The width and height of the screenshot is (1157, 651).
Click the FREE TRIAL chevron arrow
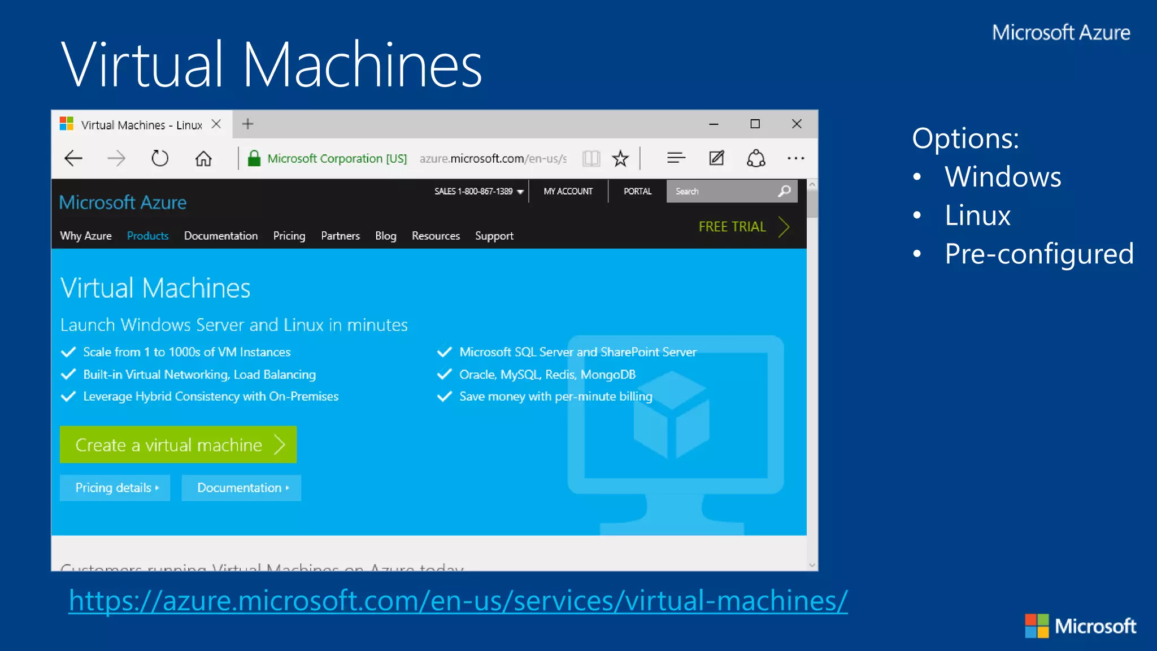point(784,227)
